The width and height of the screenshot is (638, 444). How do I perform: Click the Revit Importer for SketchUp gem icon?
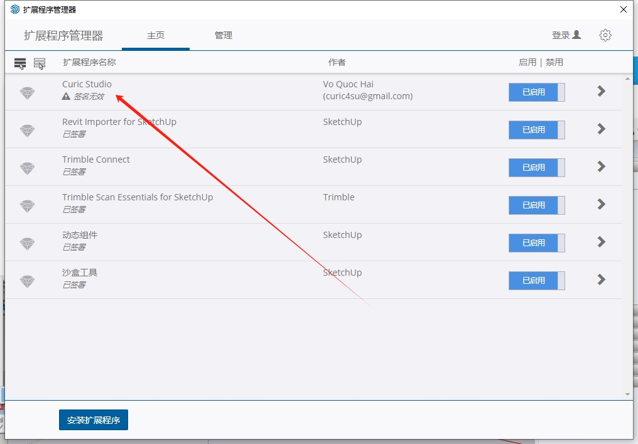27,131
